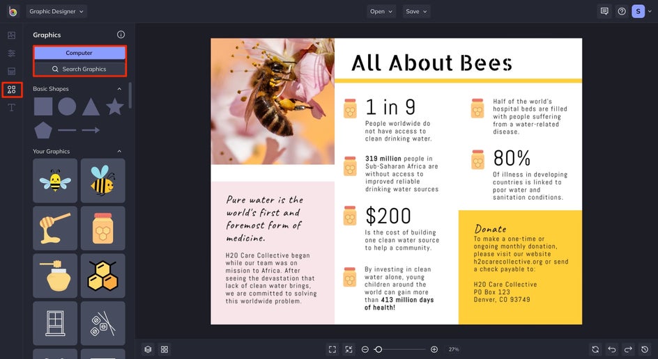Screen dimensions: 658x359
Task: Select the honey dipper graphic thumbnail
Action: tap(55, 228)
